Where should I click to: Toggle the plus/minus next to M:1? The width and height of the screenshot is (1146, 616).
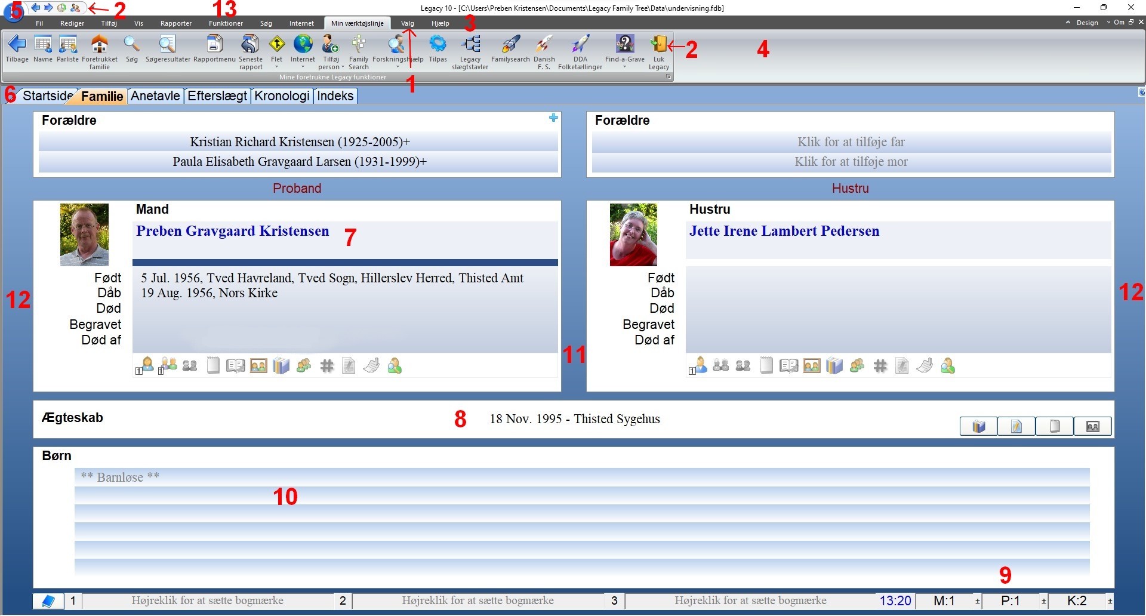tap(977, 601)
